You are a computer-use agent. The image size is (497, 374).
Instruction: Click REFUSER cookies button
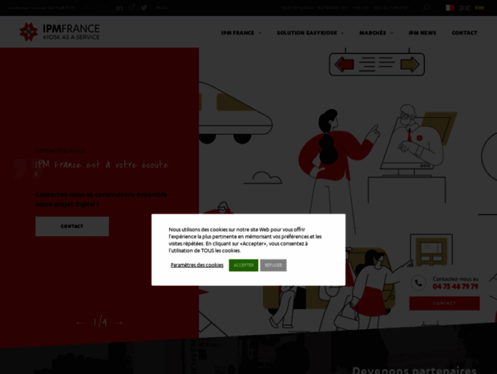point(273,265)
